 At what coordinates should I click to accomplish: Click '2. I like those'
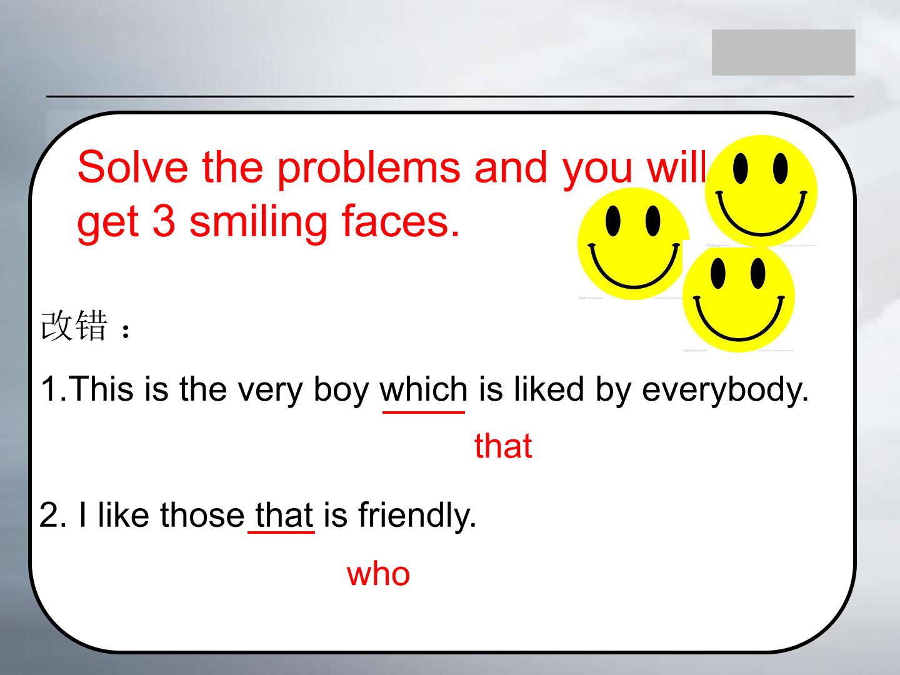coord(142,516)
